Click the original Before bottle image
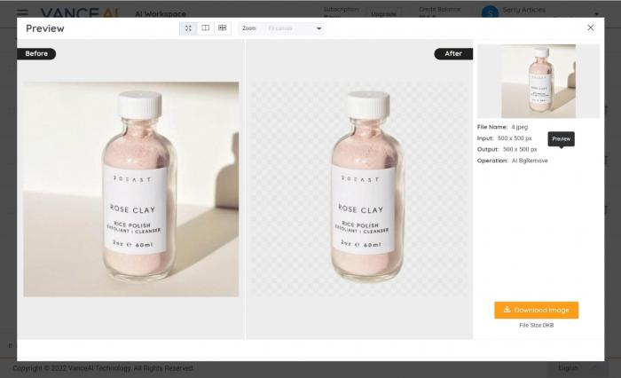This screenshot has width=621, height=378. point(131,189)
